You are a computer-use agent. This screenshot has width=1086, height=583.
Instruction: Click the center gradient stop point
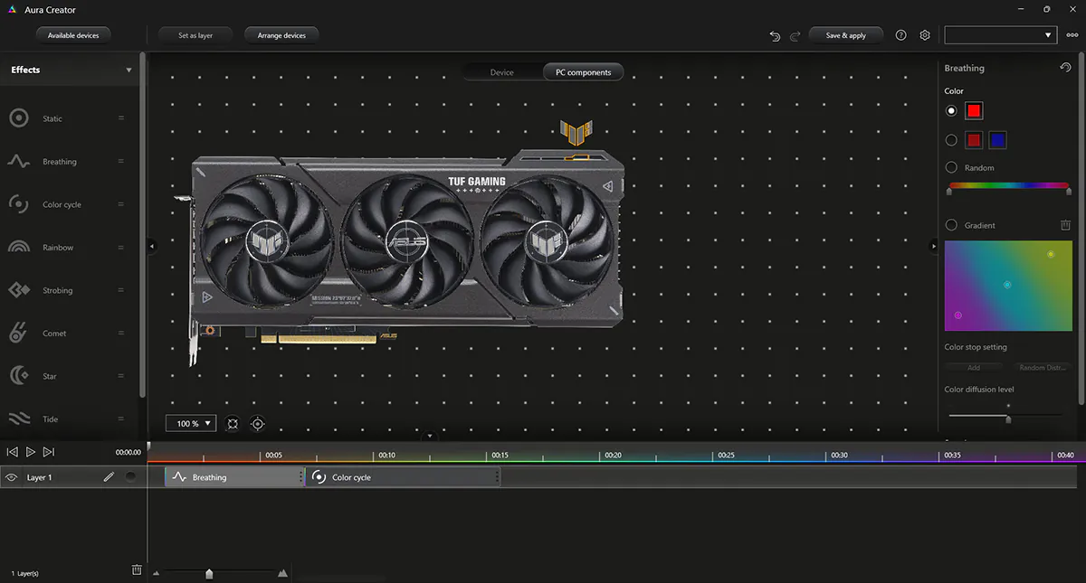[1007, 285]
